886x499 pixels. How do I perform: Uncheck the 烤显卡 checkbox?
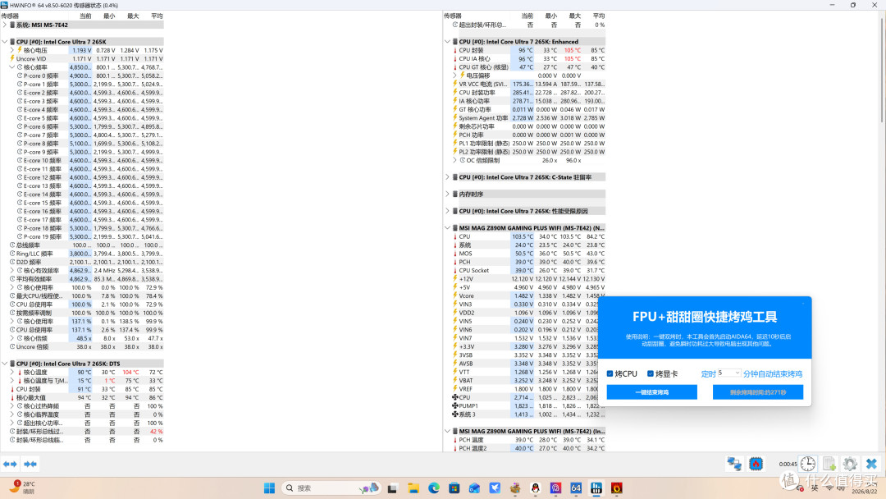tap(651, 373)
